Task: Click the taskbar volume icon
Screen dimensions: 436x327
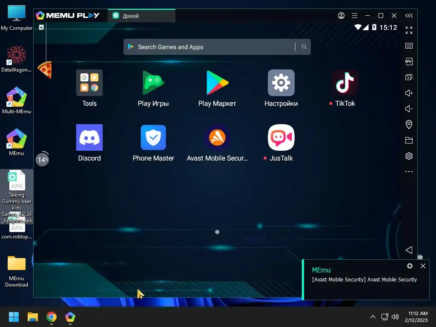Action: tap(395, 317)
